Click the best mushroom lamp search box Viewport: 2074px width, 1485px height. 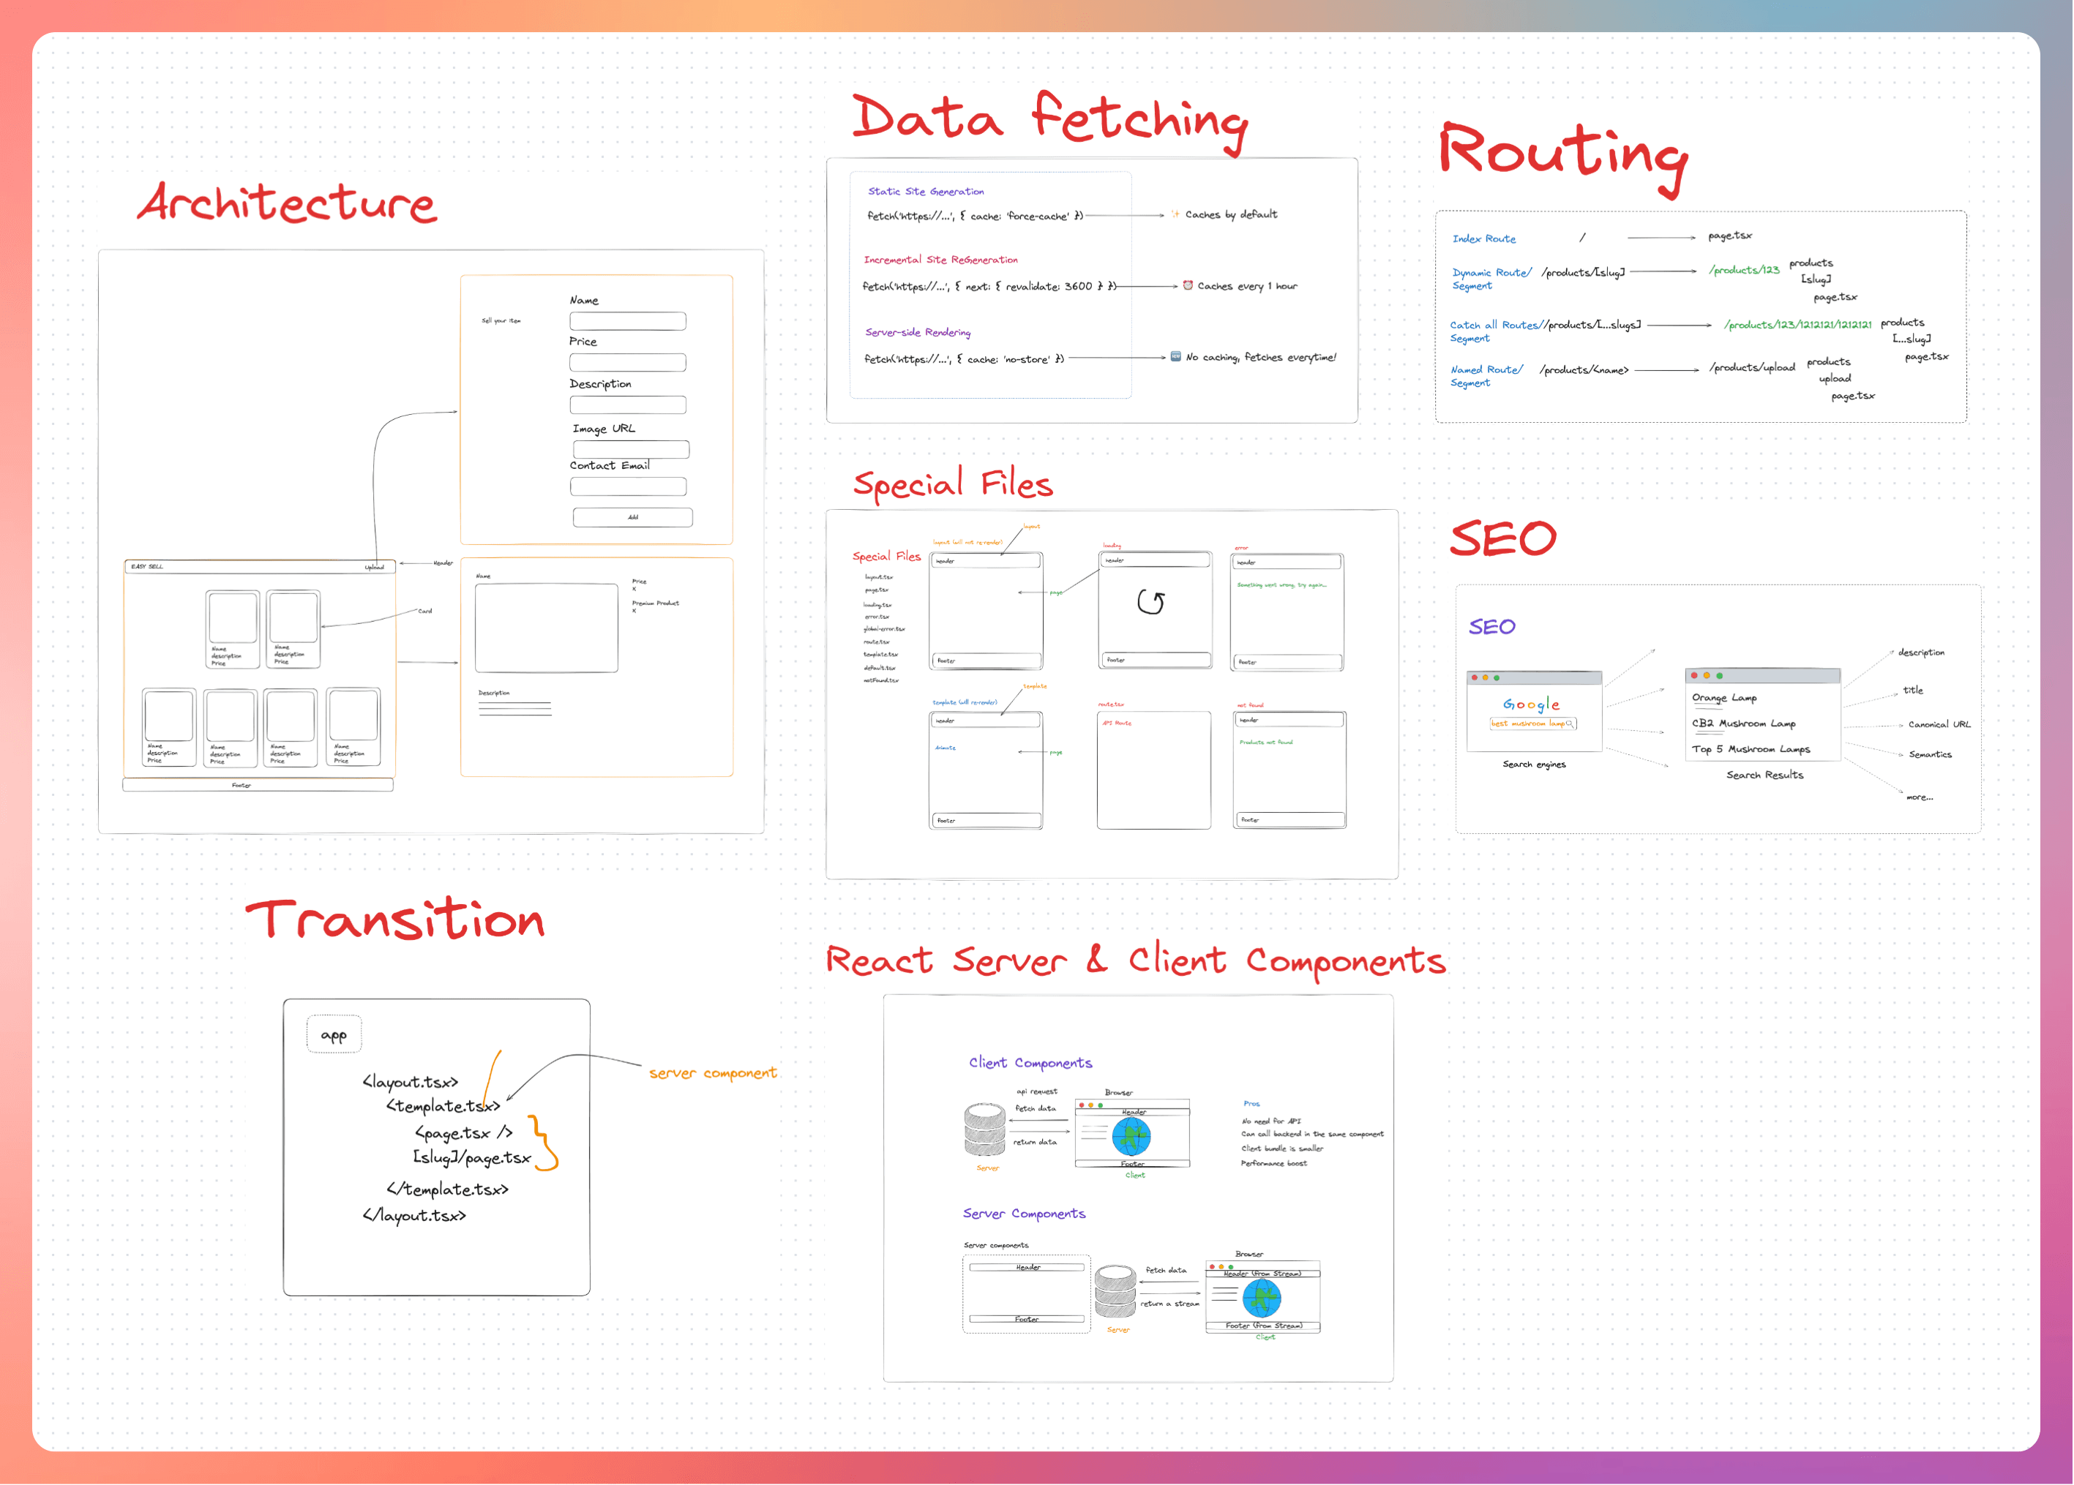[1532, 723]
